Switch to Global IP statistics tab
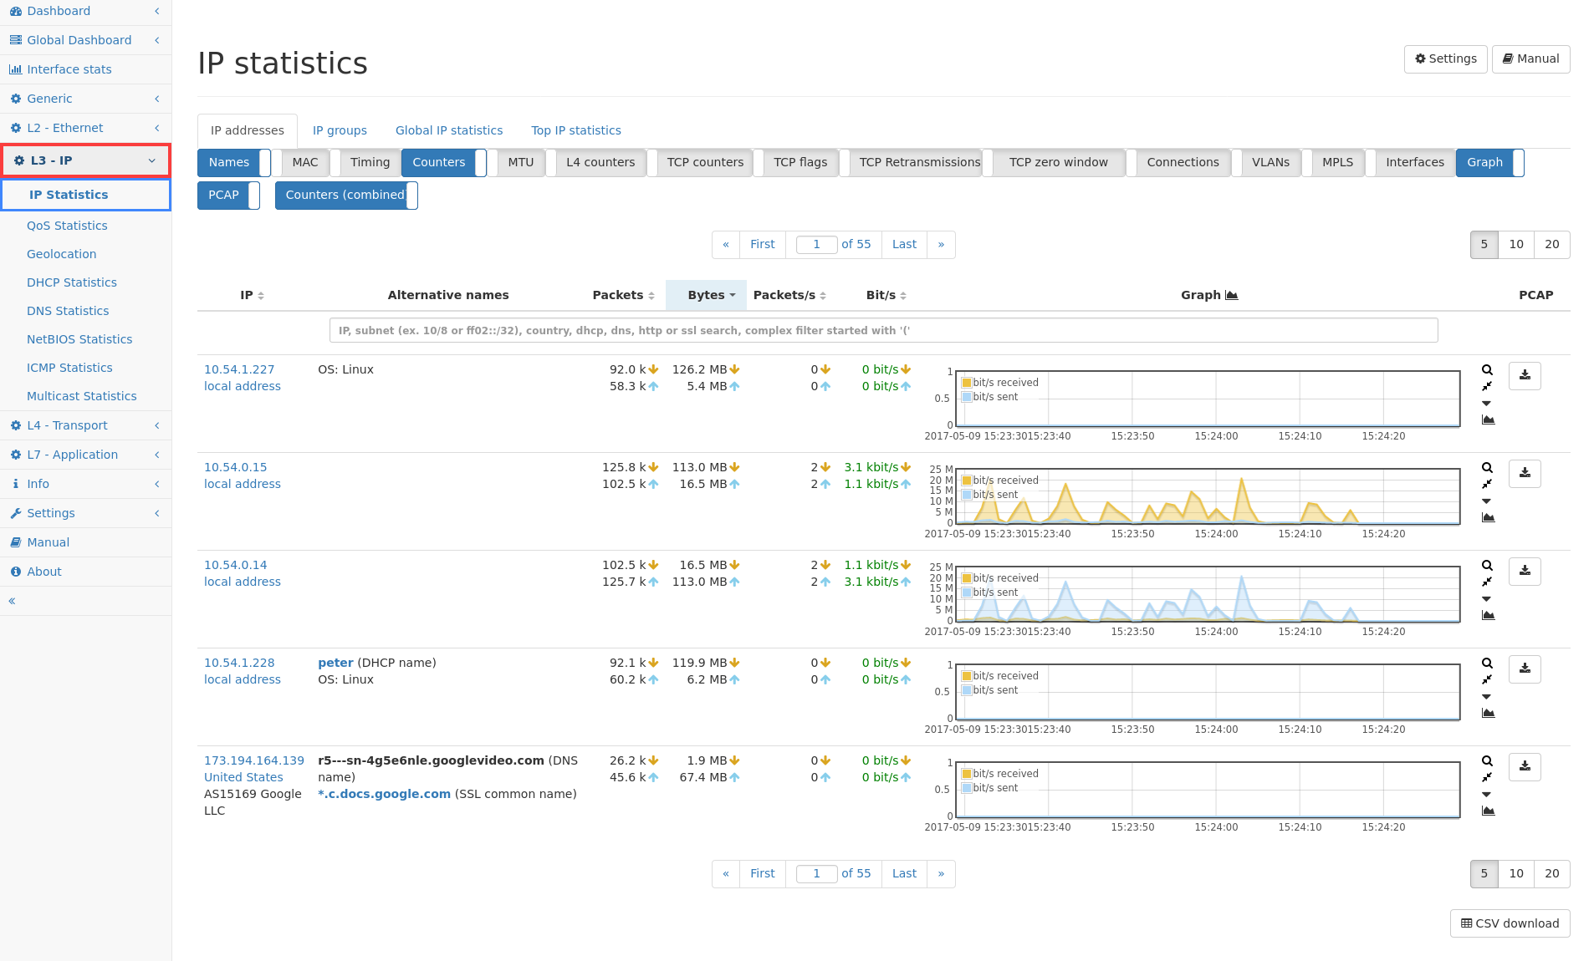The width and height of the screenshot is (1594, 961). pyautogui.click(x=449, y=130)
